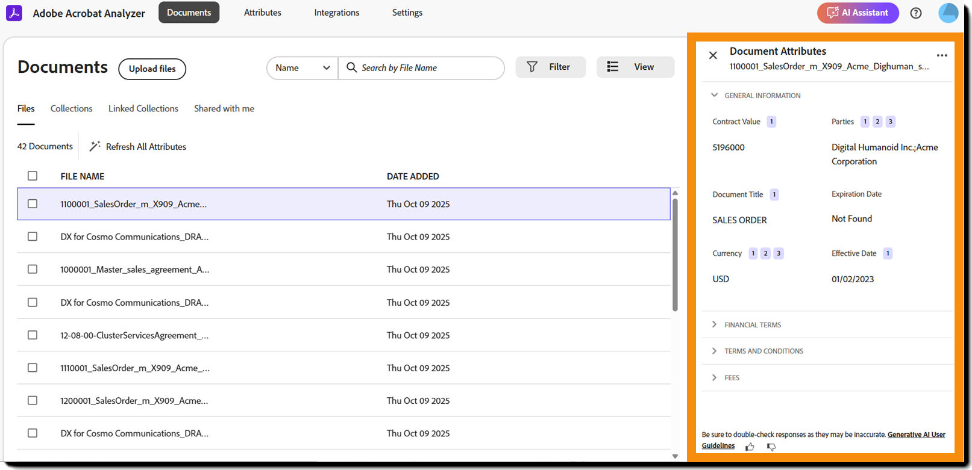Open the Generative AI User Guidelines link
The height and width of the screenshot is (470, 972).
(x=916, y=434)
